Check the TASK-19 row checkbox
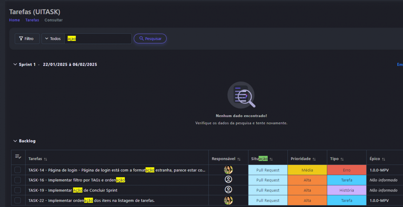The height and width of the screenshot is (207, 403). [18, 191]
